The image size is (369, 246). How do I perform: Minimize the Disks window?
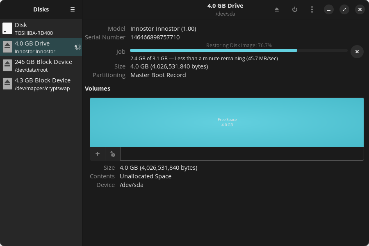328,9
